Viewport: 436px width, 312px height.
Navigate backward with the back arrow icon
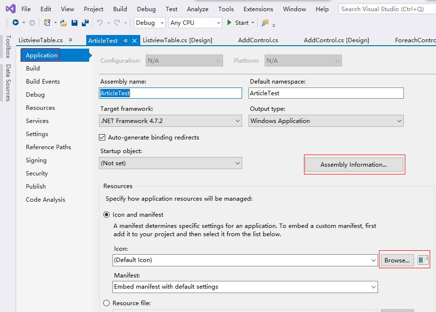(x=16, y=23)
